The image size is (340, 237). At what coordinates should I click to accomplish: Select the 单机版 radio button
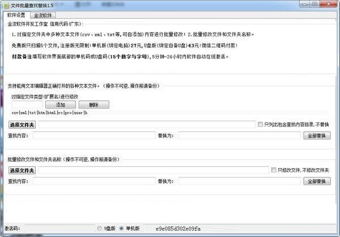[x=121, y=228]
